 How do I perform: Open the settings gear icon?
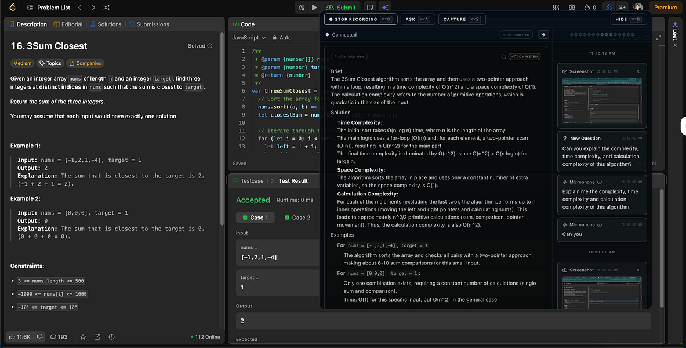[572, 8]
